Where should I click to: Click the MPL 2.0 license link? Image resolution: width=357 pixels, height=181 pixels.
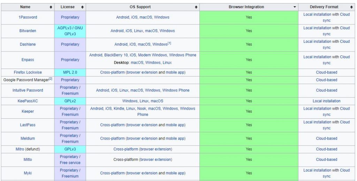point(70,72)
